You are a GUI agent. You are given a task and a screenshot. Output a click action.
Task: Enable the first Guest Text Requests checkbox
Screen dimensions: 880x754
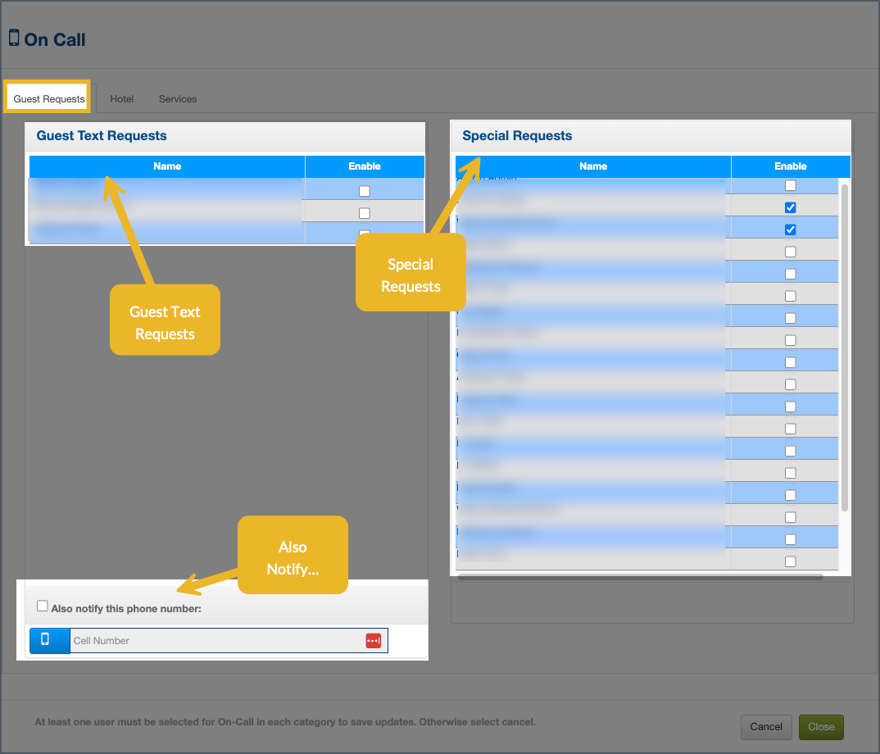click(365, 191)
